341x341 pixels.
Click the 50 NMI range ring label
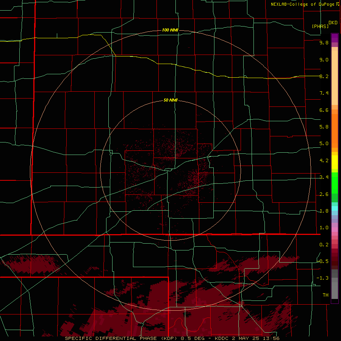tap(170, 100)
